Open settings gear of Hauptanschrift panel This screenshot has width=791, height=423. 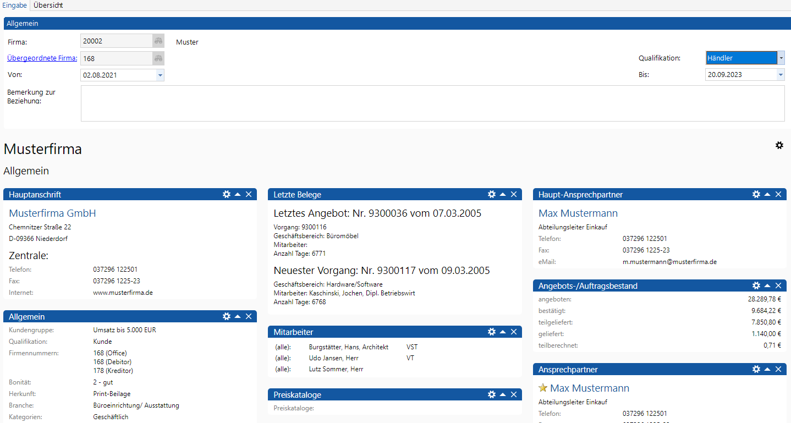pyautogui.click(x=227, y=194)
